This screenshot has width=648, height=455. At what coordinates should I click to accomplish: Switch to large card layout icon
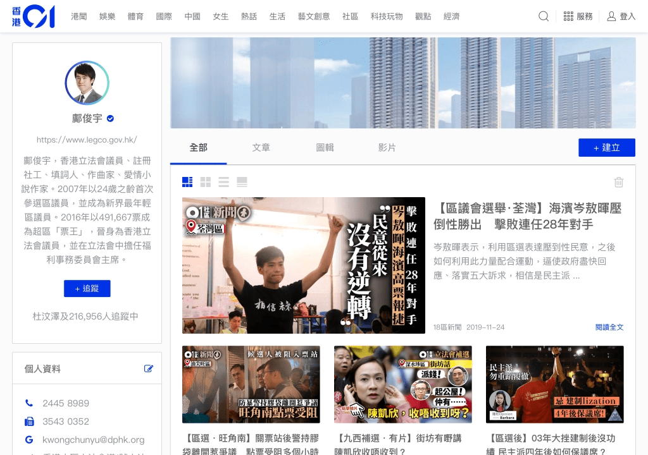[242, 182]
